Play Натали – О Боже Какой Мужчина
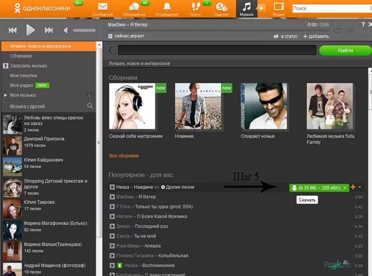 pyautogui.click(x=112, y=216)
